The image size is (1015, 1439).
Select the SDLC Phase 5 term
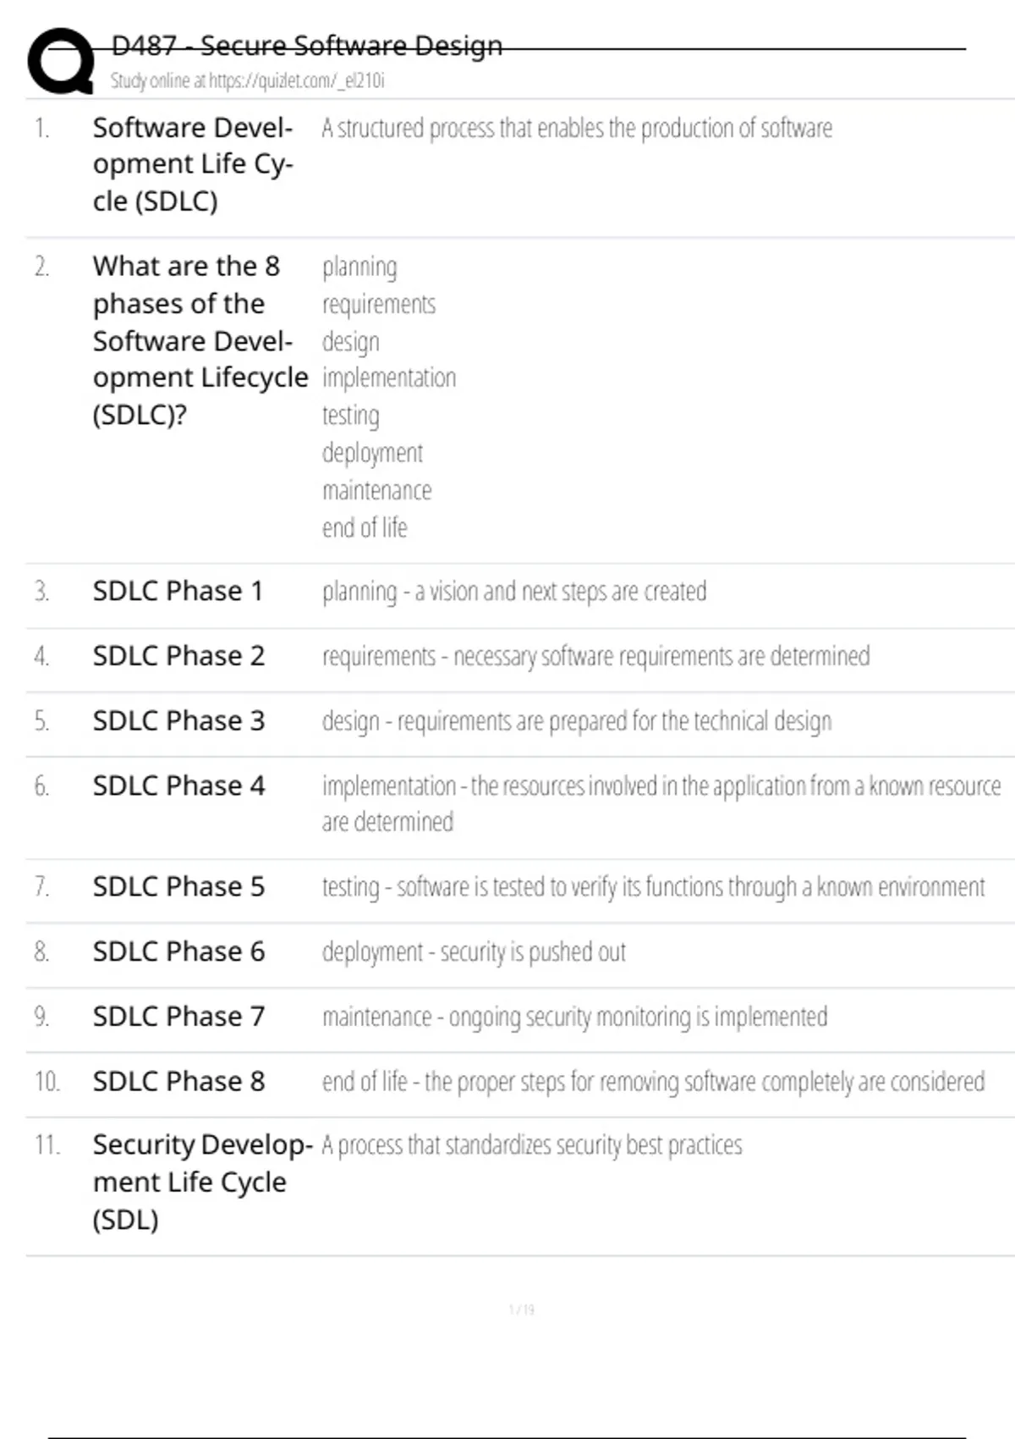pos(178,887)
